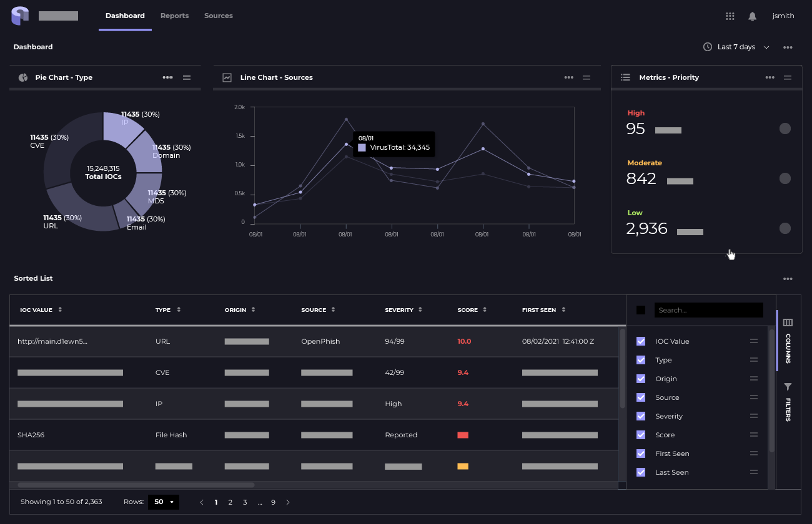Image resolution: width=812 pixels, height=524 pixels.
Task: Uncheck the Source column checkbox
Action: click(x=641, y=397)
